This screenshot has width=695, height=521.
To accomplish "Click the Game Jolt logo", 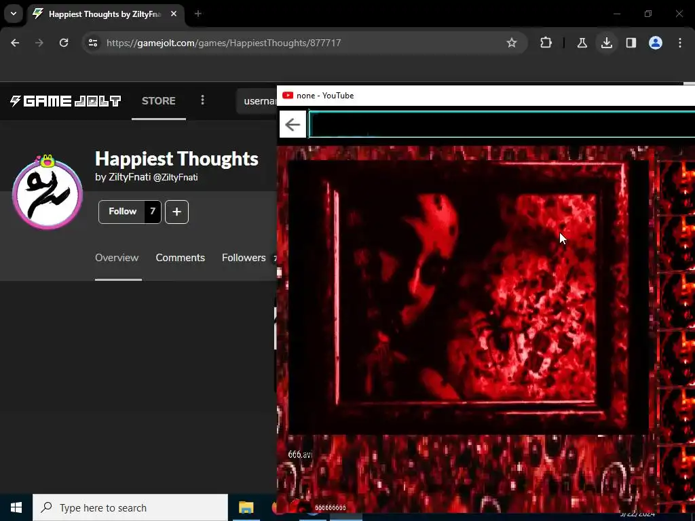I will point(66,101).
